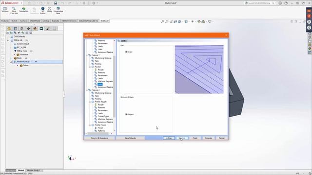
Task: Click the Prev button in wizard
Action: click(169, 138)
